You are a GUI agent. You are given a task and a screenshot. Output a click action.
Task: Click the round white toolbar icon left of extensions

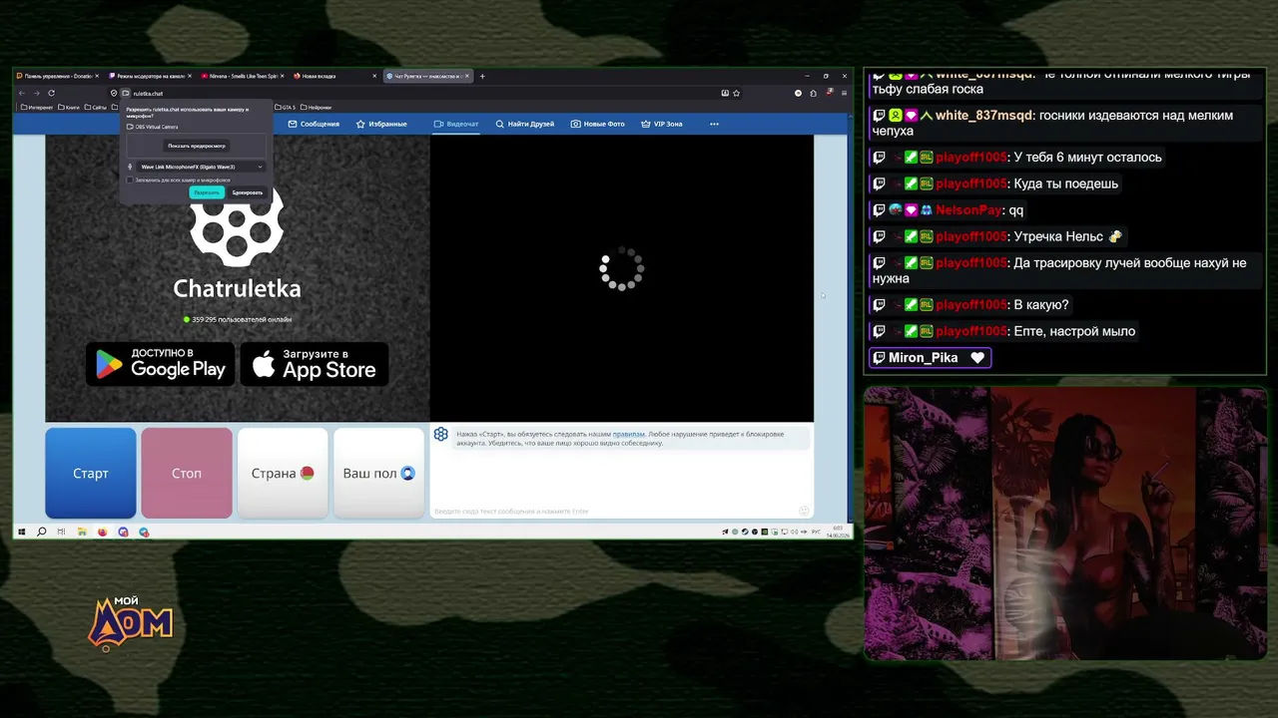(x=798, y=93)
